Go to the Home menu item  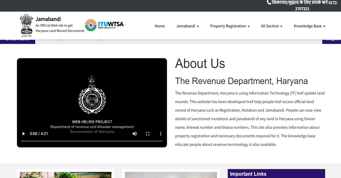click(x=160, y=26)
